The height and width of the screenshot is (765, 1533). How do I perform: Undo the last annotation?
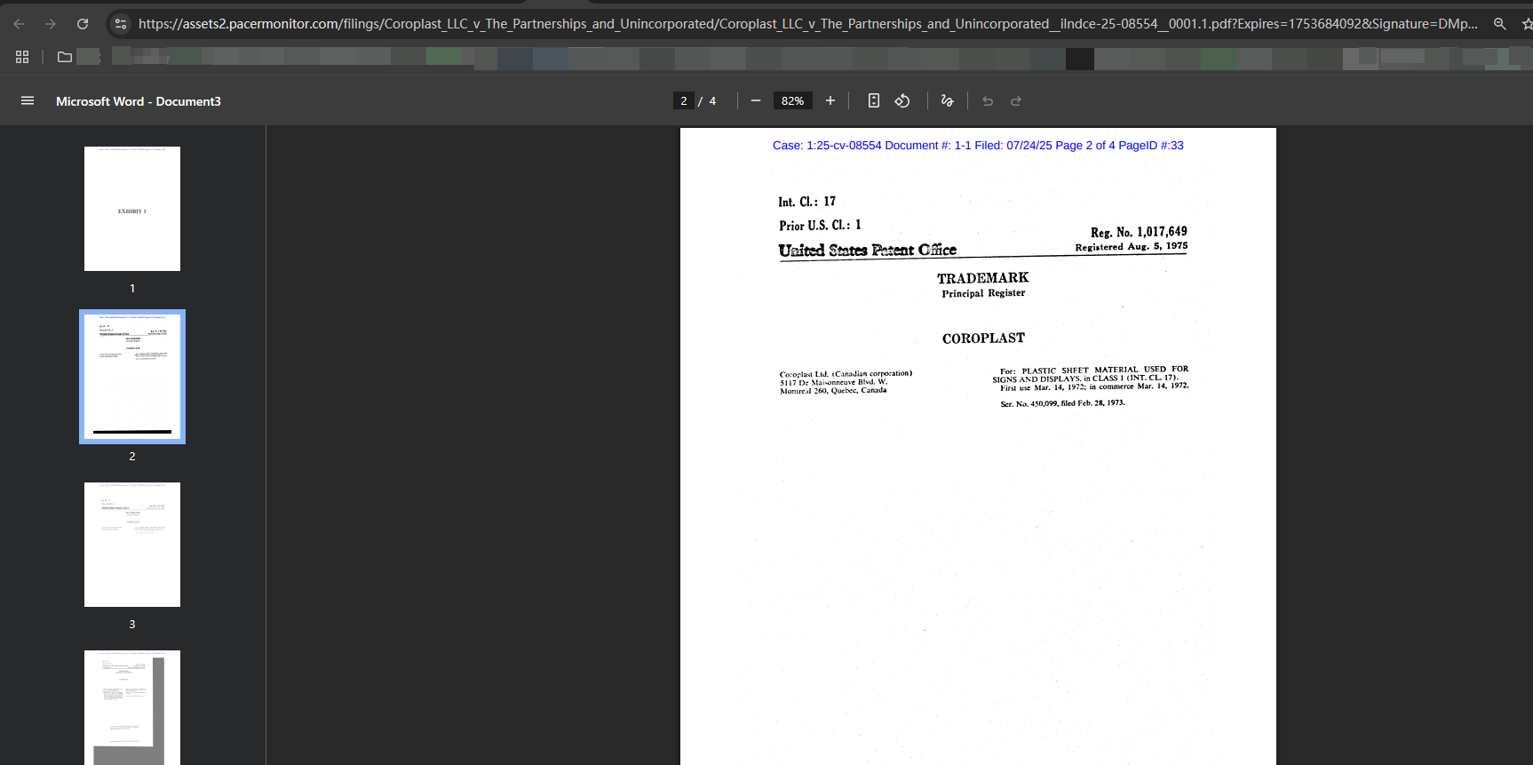tap(988, 100)
